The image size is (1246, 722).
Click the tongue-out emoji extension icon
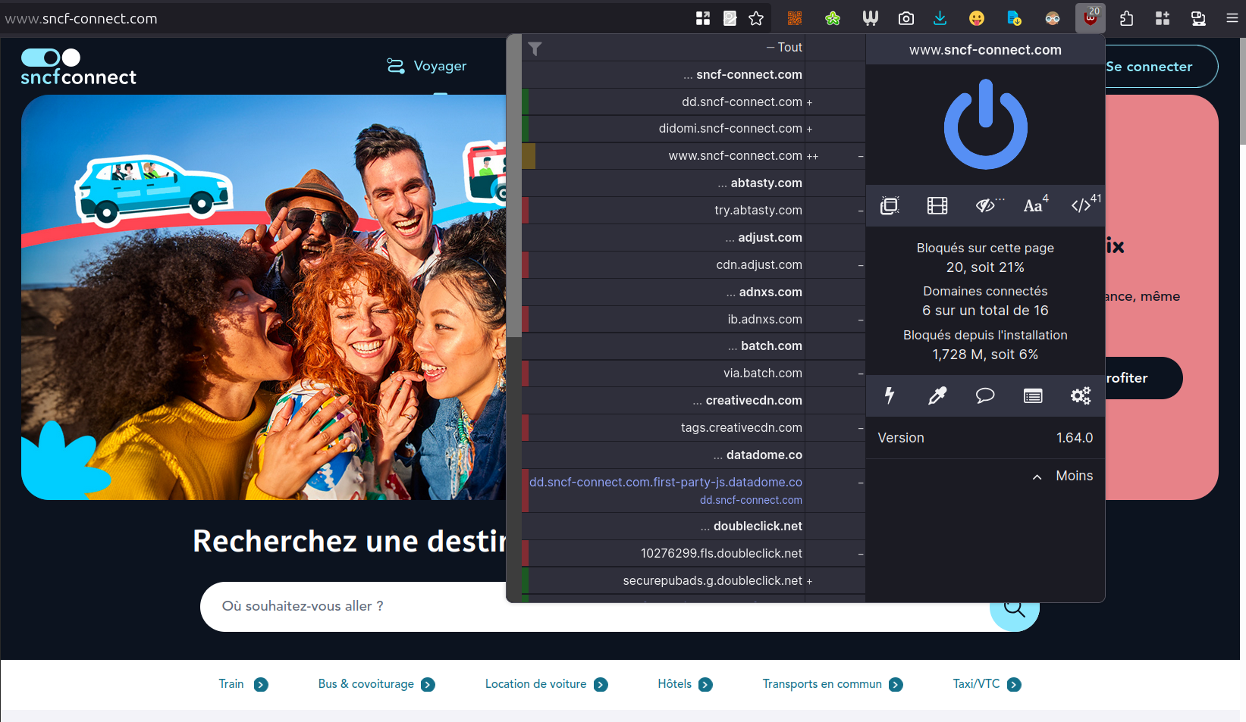coord(977,18)
